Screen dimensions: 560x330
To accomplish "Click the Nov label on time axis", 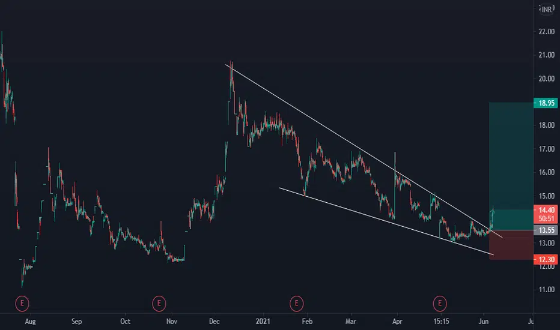I will pyautogui.click(x=172, y=322).
